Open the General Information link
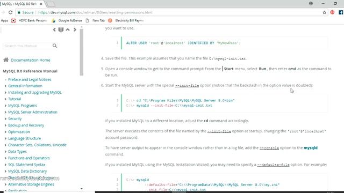344x193 pixels. tap(25, 86)
